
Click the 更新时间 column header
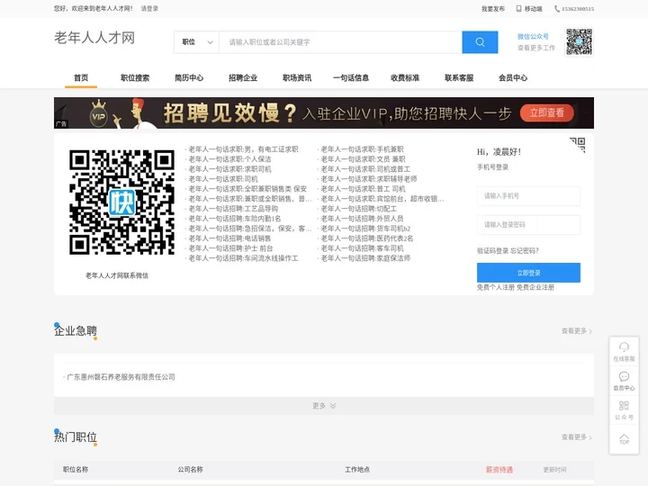click(x=554, y=470)
